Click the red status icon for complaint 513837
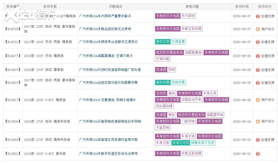The width and height of the screenshot is (278, 163). [x=258, y=70]
